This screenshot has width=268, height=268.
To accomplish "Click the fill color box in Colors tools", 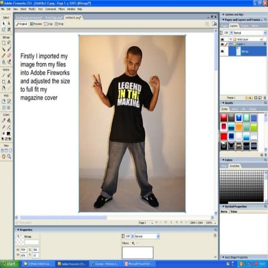I will [x=8, y=133].
